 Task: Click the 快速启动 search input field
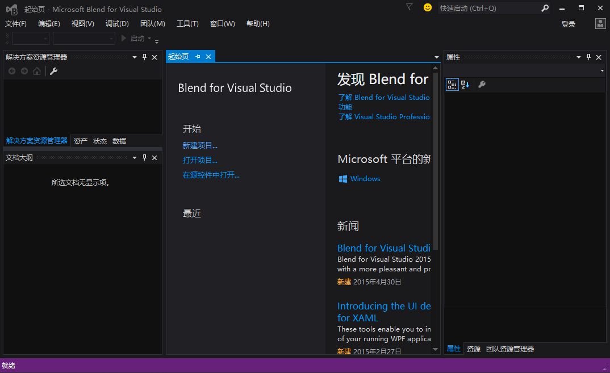tap(489, 8)
